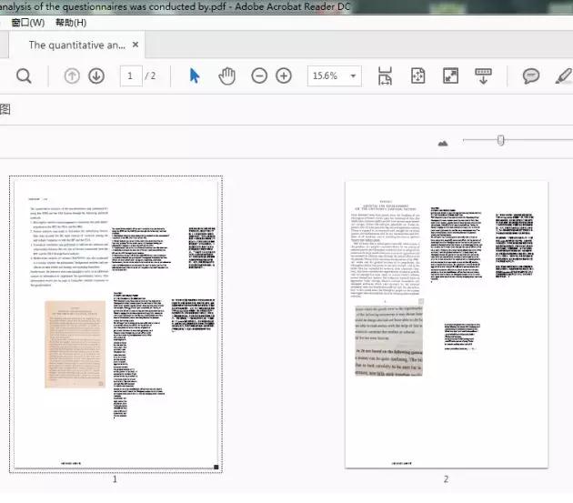Adjust the thumbnail size slider handle
Viewport: 573px width, 503px height.
coord(500,140)
